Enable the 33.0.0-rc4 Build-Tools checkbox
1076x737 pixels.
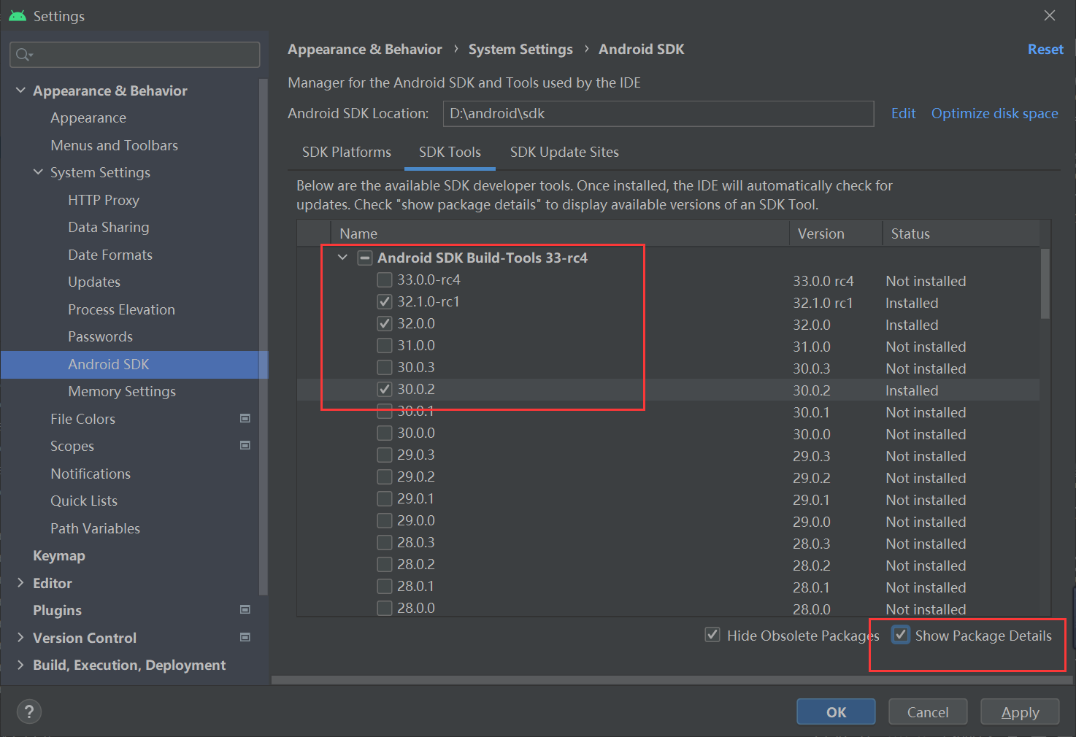385,279
